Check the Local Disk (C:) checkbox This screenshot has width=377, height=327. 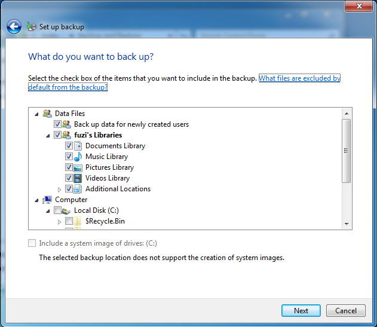(57, 210)
